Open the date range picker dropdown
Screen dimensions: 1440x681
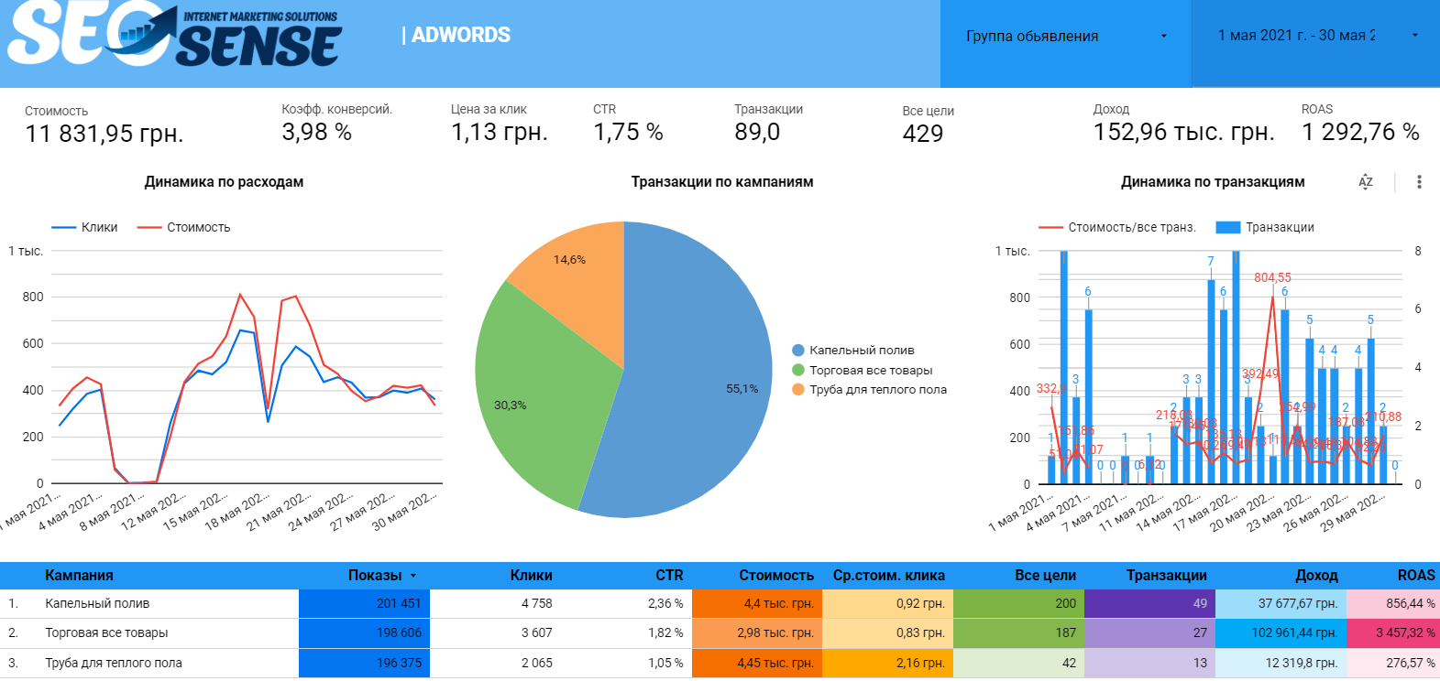1316,36
